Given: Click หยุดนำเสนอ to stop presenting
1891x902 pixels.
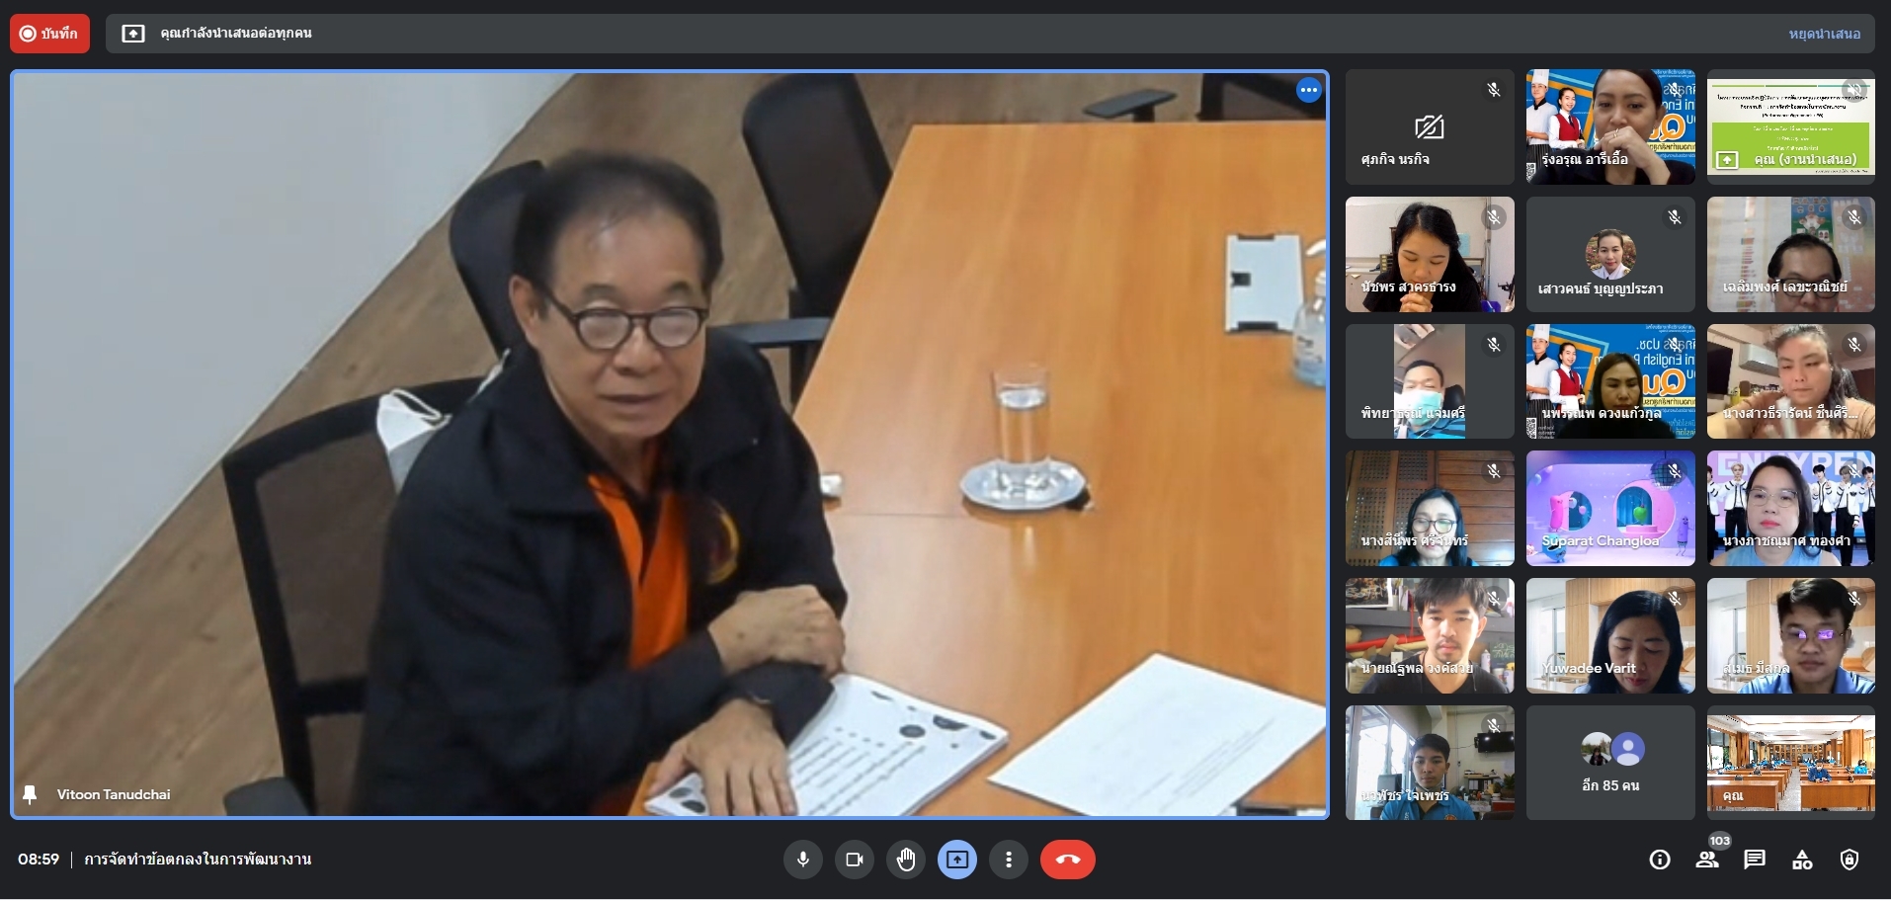Looking at the screenshot, I should coord(1824,34).
